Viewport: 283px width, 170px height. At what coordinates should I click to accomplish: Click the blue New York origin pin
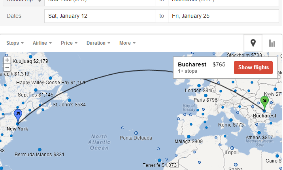(18, 115)
